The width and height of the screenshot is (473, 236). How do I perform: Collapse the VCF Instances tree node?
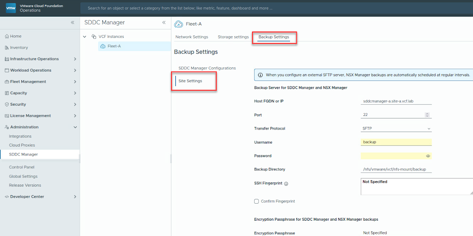pos(84,37)
